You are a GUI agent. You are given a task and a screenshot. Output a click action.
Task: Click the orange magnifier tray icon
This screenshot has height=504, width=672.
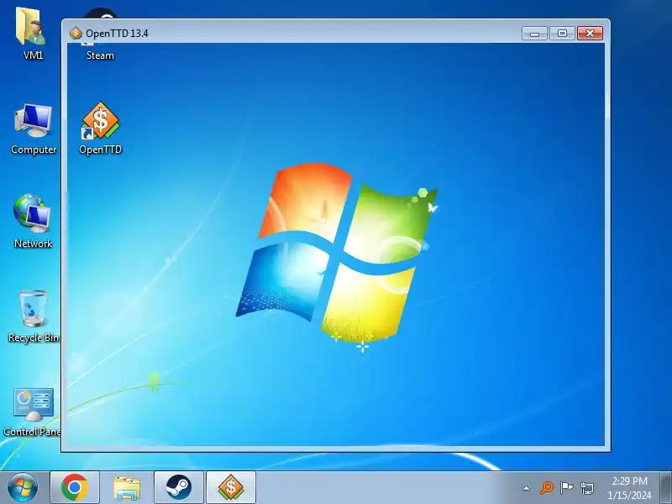pyautogui.click(x=547, y=488)
